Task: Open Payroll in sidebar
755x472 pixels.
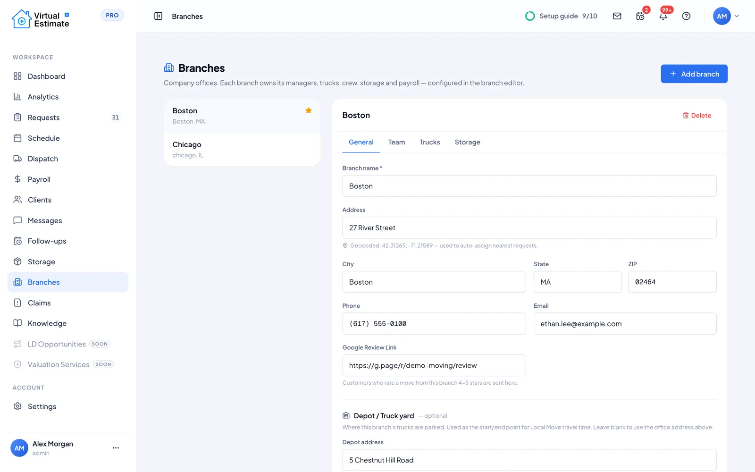Action: click(68, 179)
